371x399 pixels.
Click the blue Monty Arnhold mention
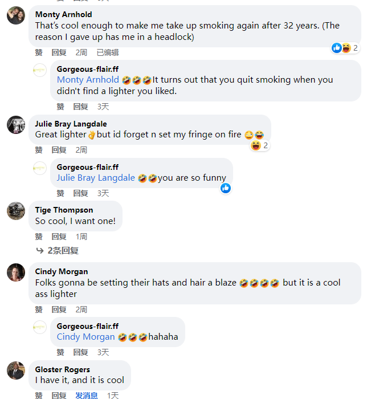88,80
